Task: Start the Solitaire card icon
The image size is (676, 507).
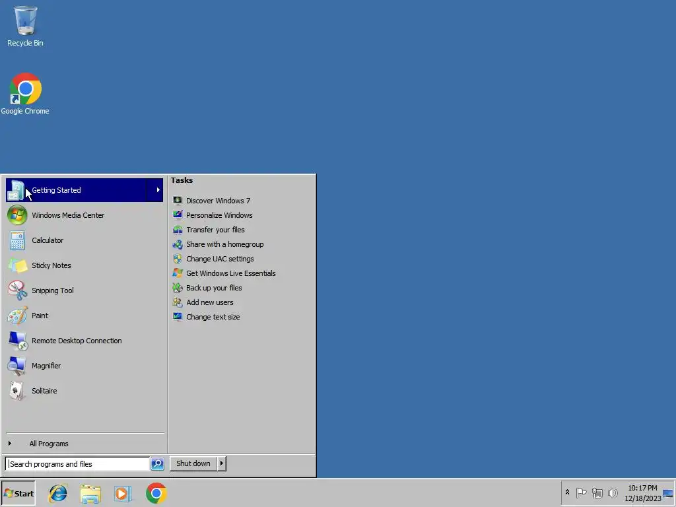Action: [x=17, y=391]
